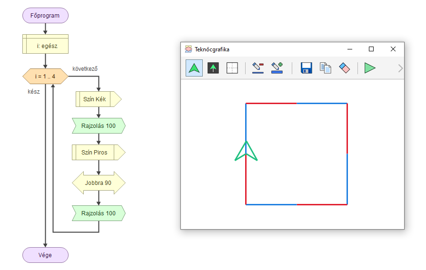The image size is (426, 270).
Task: Clear the canvas with eraser icon
Action: point(345,68)
